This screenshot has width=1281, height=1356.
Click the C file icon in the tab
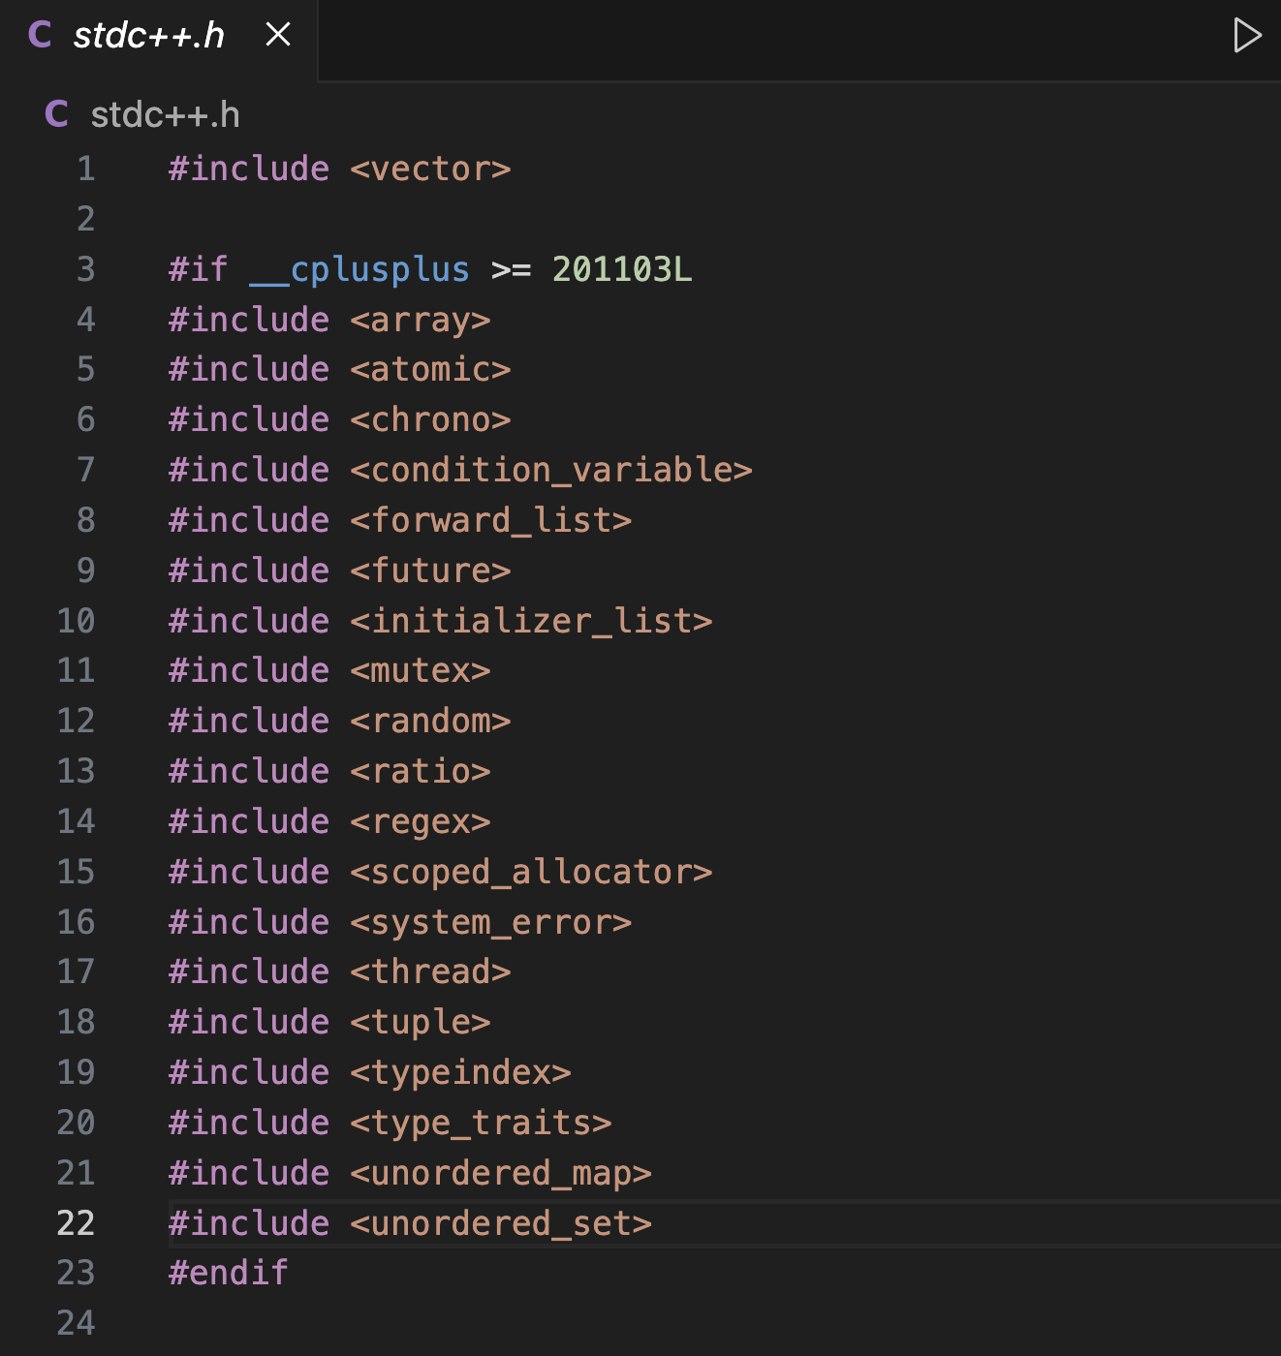[40, 35]
